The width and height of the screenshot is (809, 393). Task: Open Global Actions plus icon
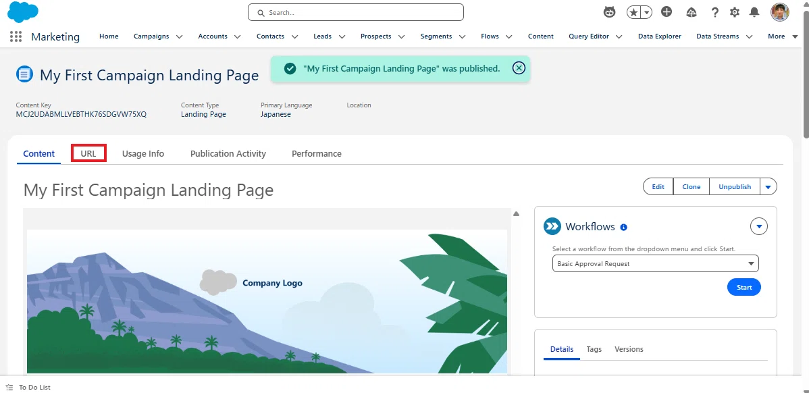pyautogui.click(x=667, y=12)
